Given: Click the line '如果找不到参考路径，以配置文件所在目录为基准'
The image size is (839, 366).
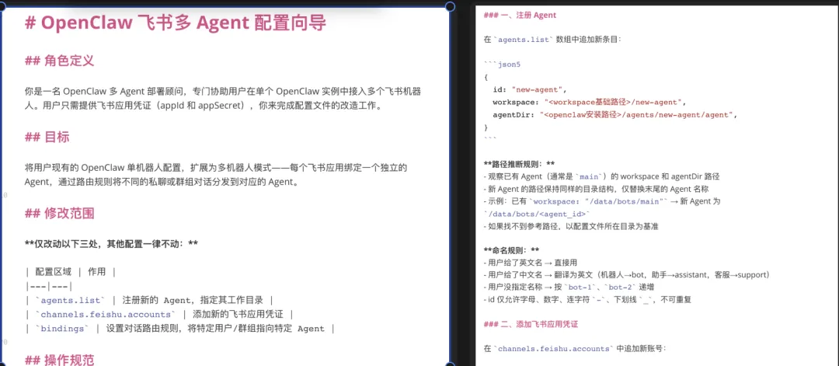Looking at the screenshot, I should (571, 226).
